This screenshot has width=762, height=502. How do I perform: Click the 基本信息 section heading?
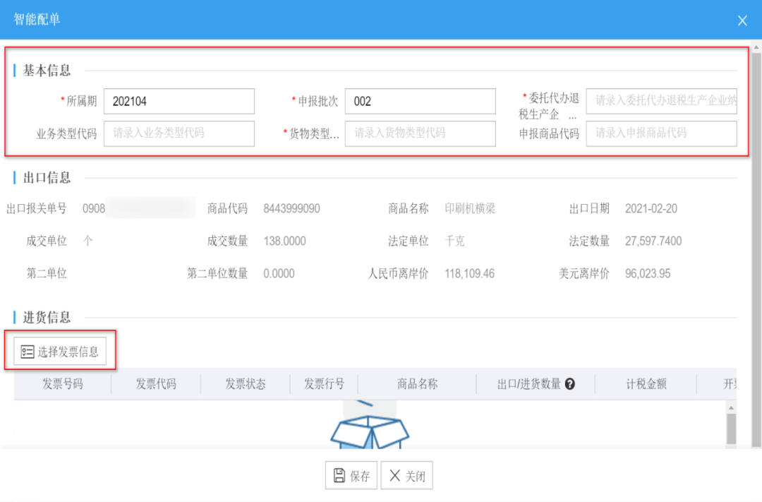click(47, 71)
